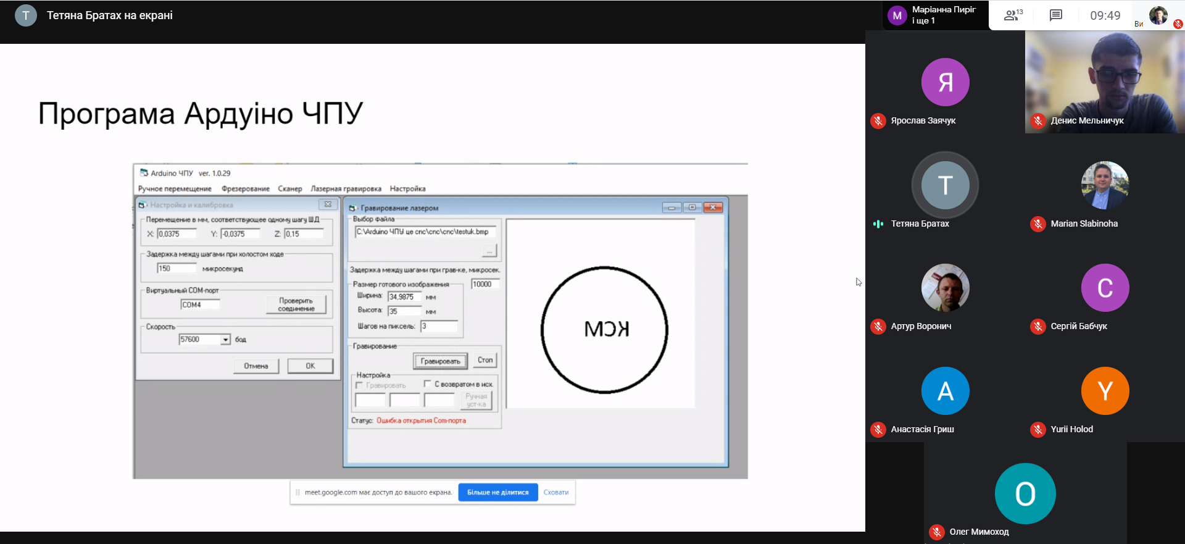Click the Сховати link

pos(555,492)
